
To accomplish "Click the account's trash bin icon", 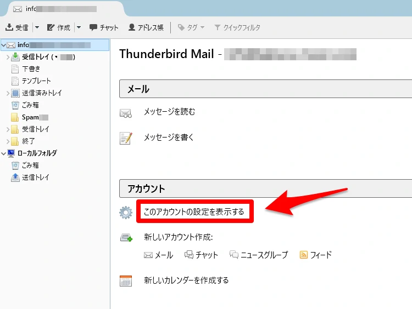I will [x=15, y=105].
